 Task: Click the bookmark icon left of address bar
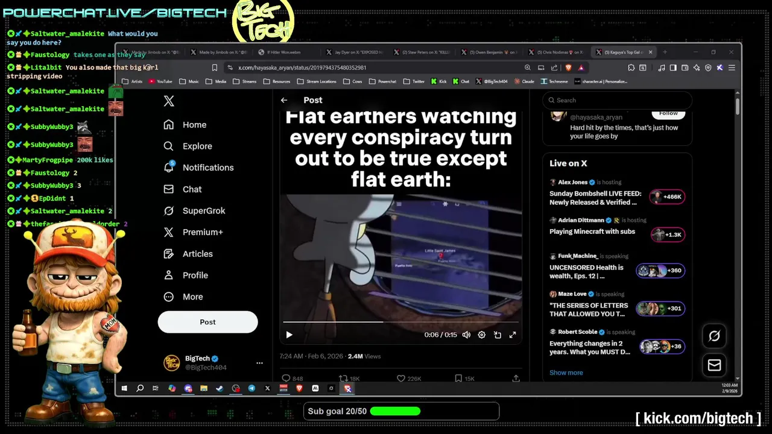pyautogui.click(x=214, y=68)
